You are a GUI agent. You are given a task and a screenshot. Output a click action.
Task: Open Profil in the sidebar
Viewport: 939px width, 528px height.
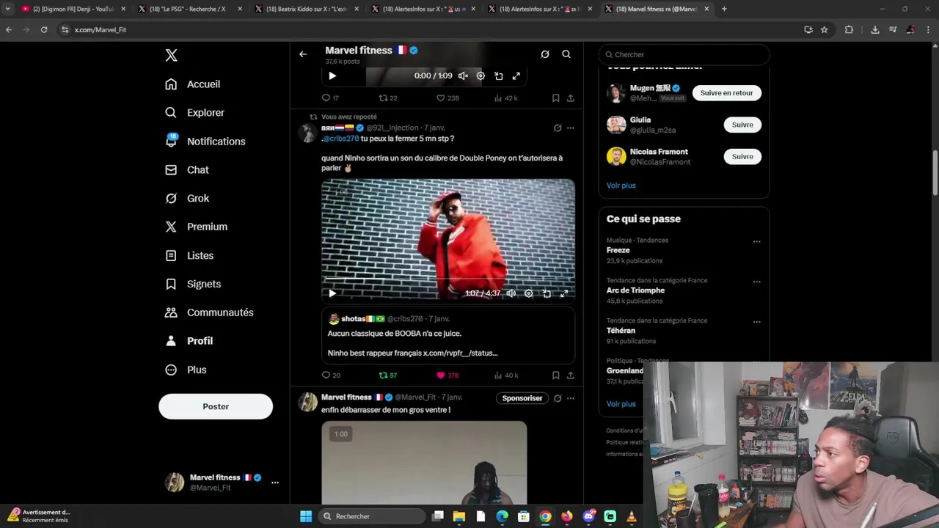click(189, 341)
